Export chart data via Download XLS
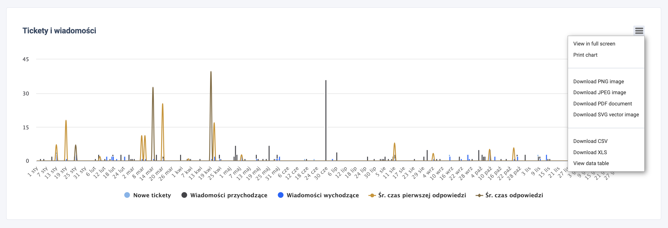The height and width of the screenshot is (228, 668). click(590, 152)
